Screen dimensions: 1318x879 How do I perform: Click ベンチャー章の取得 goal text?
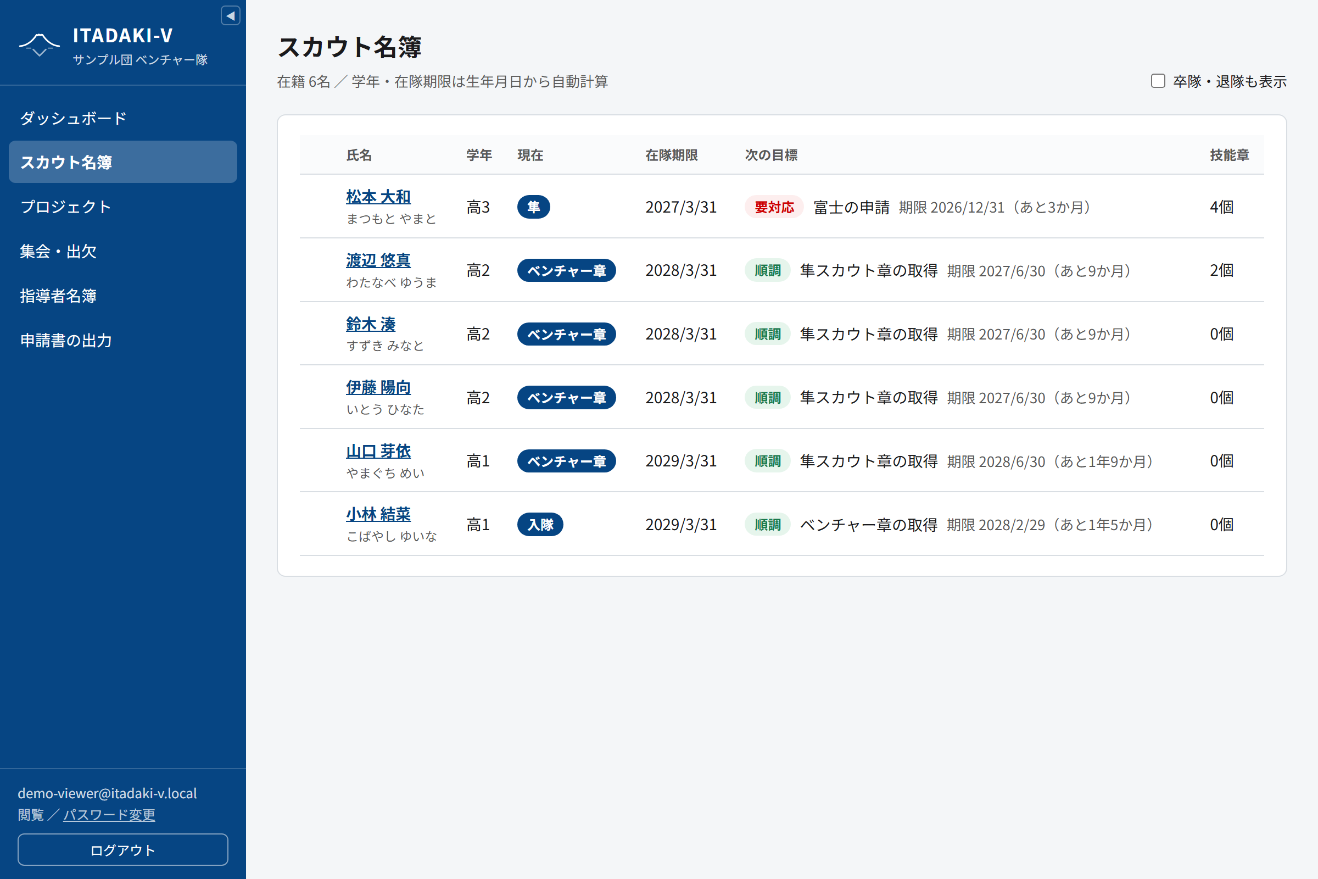point(869,525)
